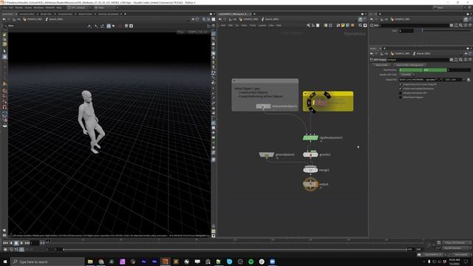Add a new tab with the plus in scene view pane
The height and width of the screenshot is (266, 473).
tap(125, 14)
